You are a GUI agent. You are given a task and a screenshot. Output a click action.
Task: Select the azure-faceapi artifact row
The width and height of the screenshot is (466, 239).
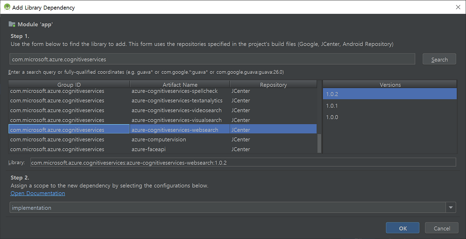(x=148, y=149)
